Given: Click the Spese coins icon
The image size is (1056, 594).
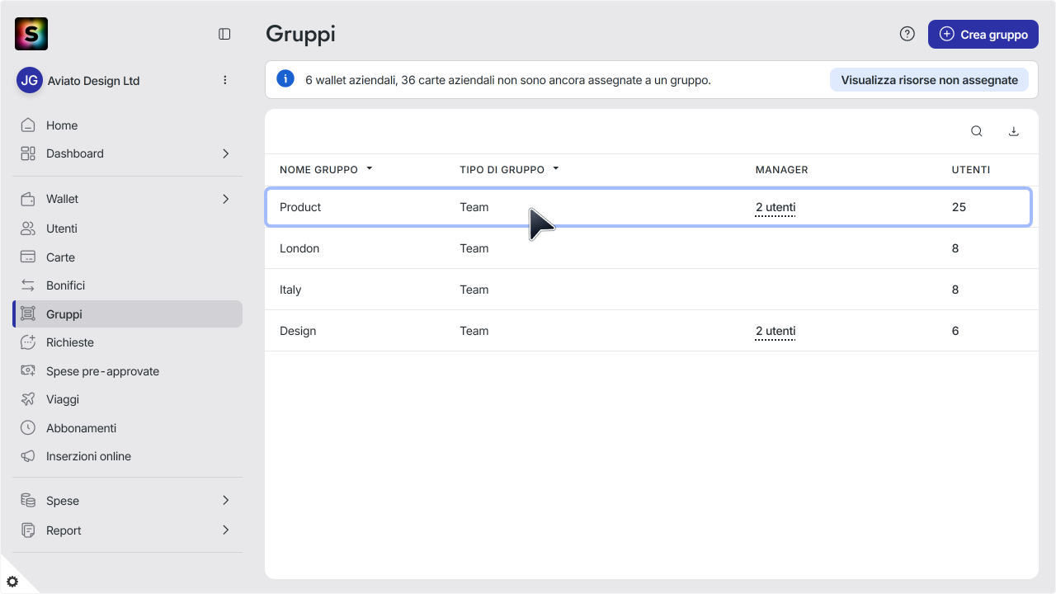Looking at the screenshot, I should [28, 501].
